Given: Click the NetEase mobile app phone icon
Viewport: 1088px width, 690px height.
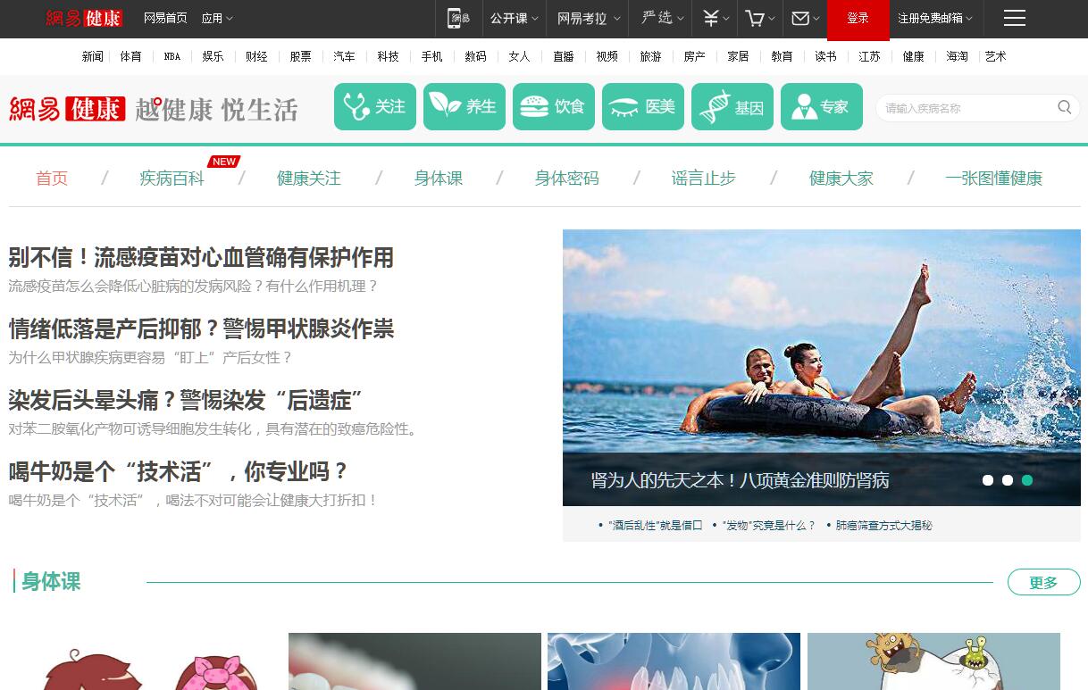Looking at the screenshot, I should click(458, 19).
